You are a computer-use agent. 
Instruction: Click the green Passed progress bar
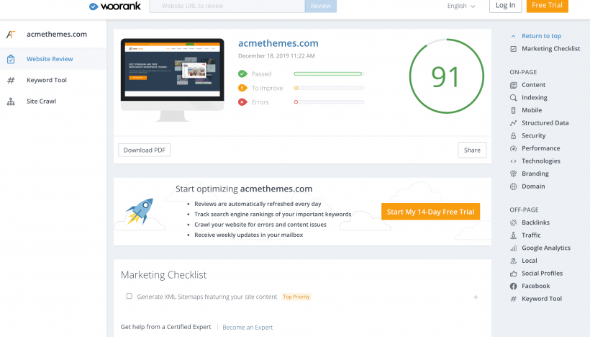(329, 73)
